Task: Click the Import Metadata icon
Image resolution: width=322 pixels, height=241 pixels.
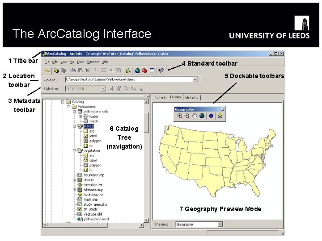Action: pyautogui.click(x=126, y=89)
